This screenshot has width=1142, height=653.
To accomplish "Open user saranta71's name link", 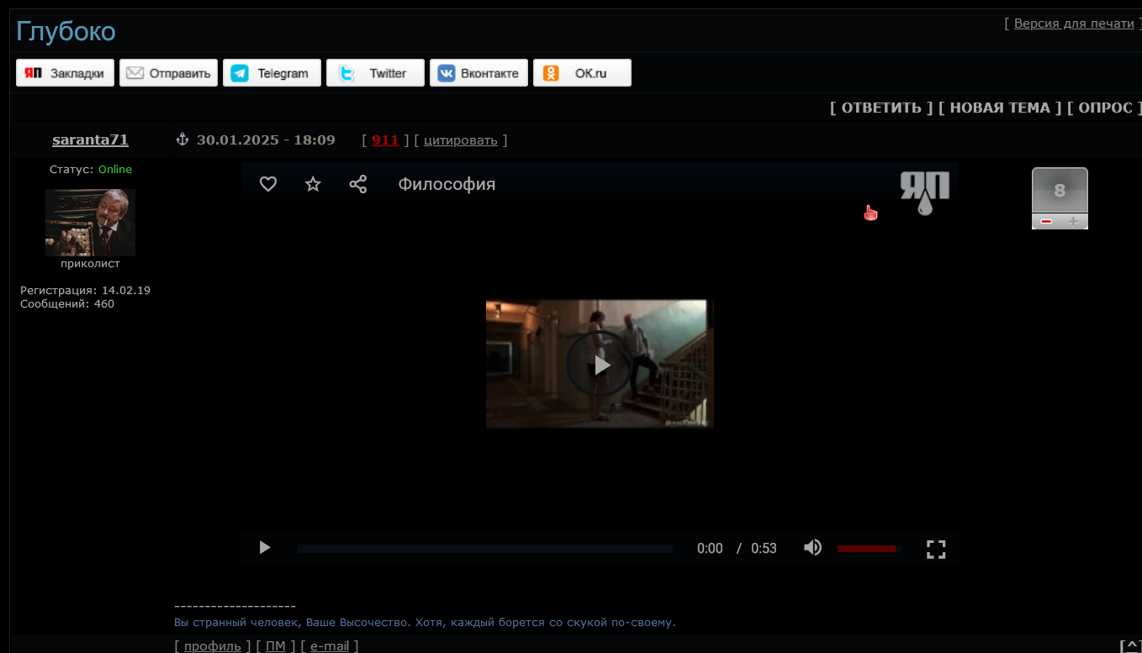I will pyautogui.click(x=90, y=140).
